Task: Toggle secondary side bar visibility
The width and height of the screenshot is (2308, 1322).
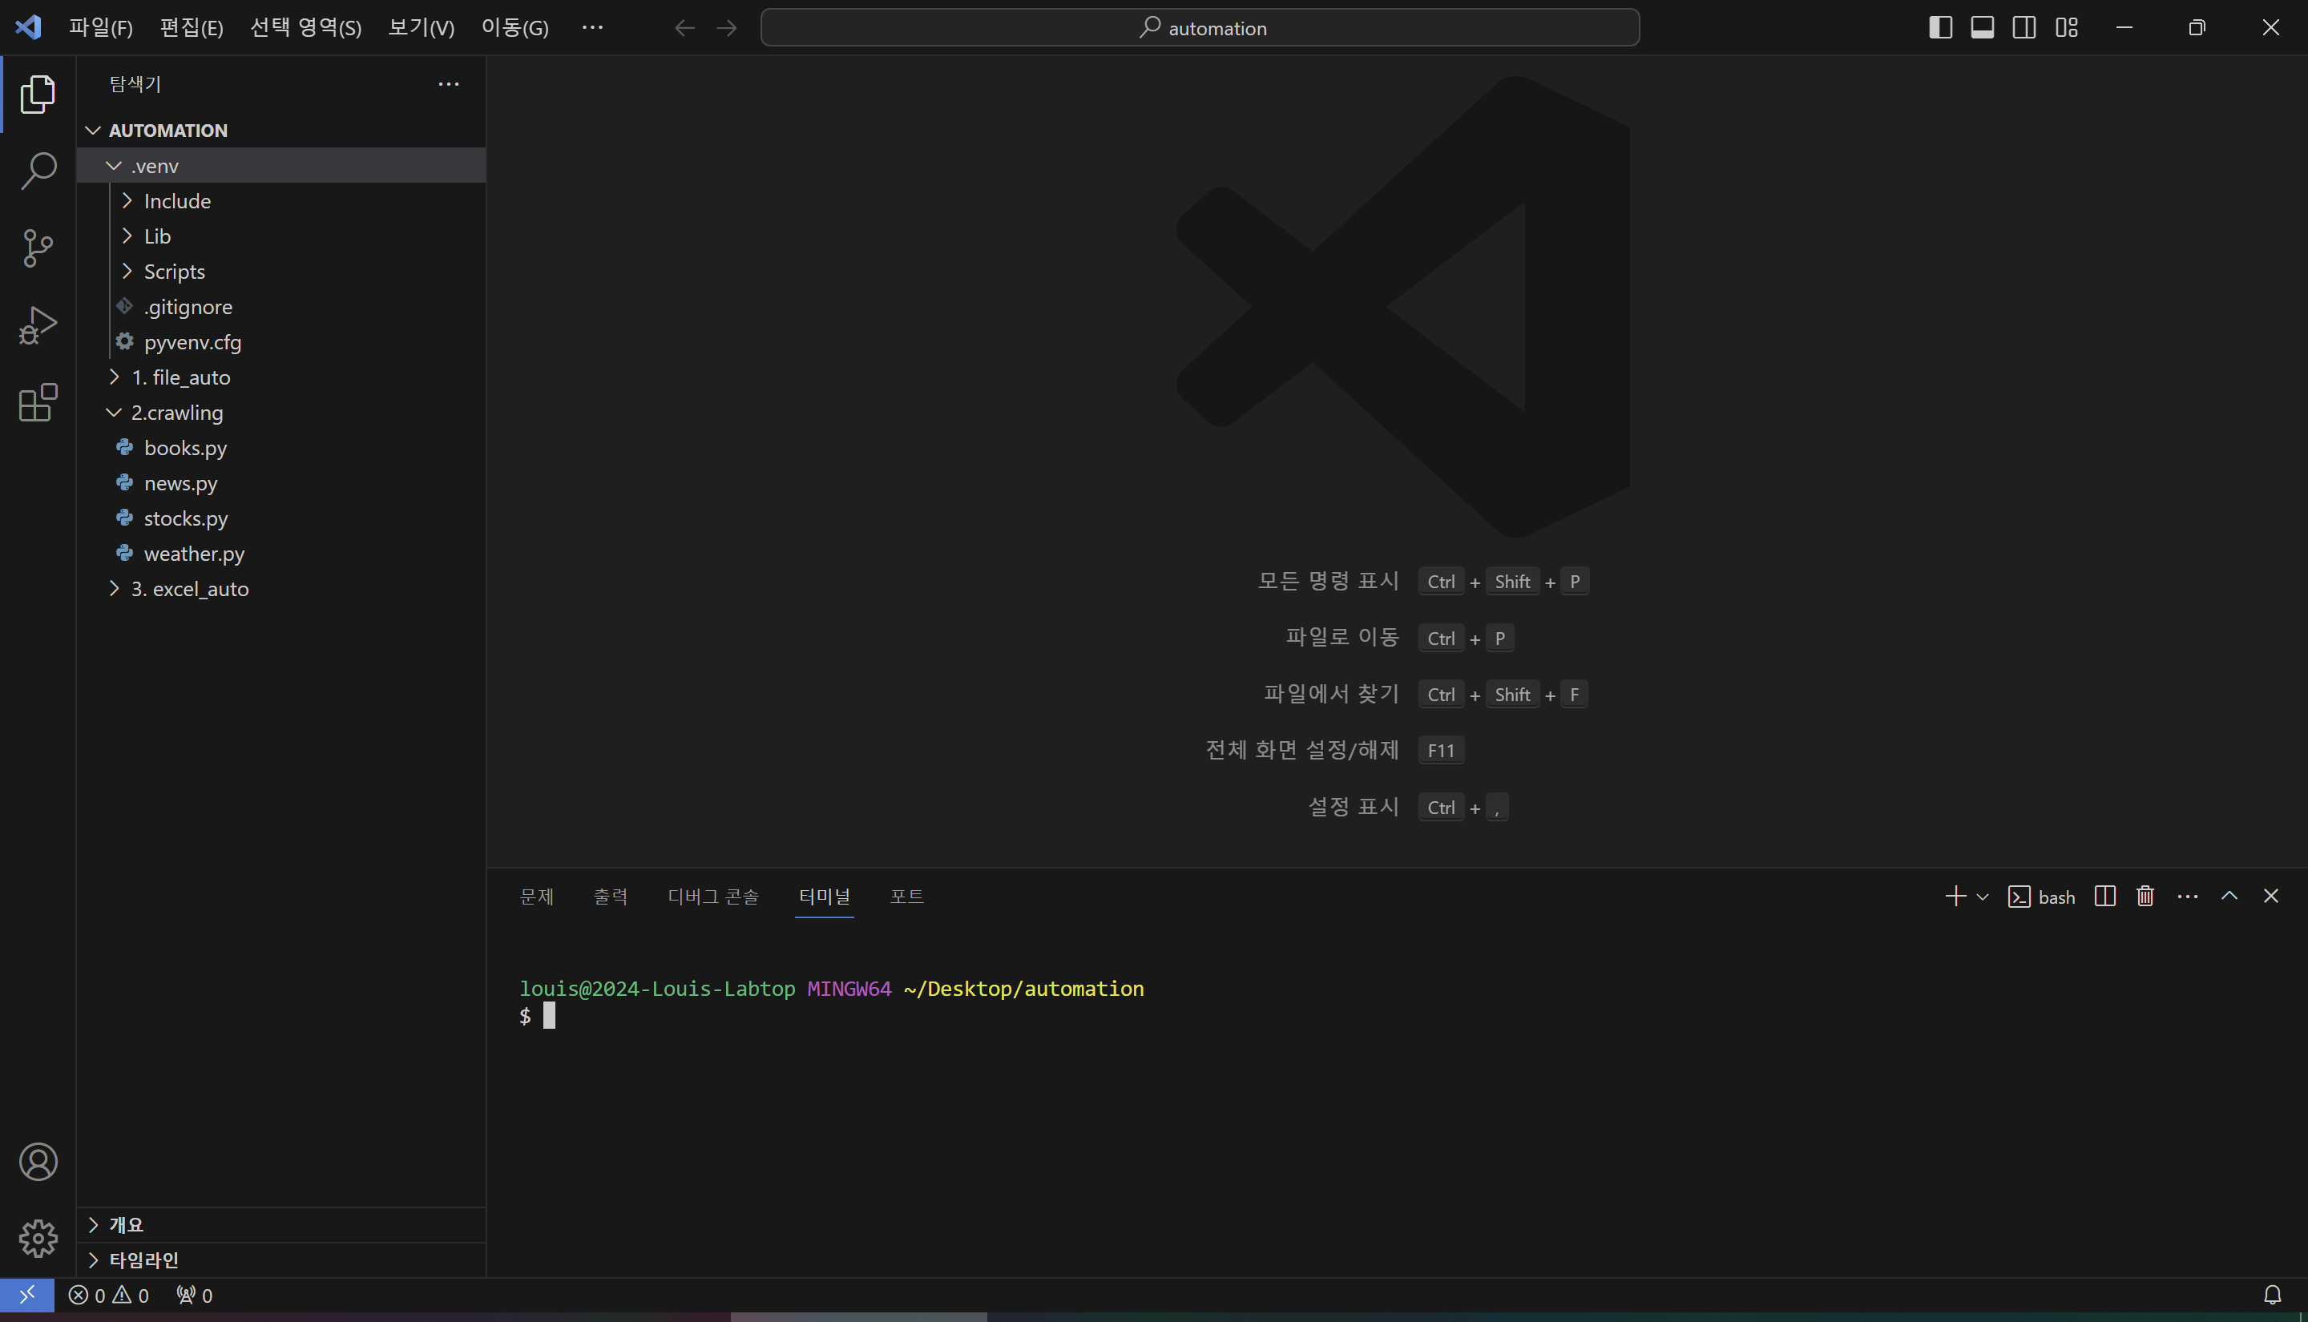Action: (2024, 27)
